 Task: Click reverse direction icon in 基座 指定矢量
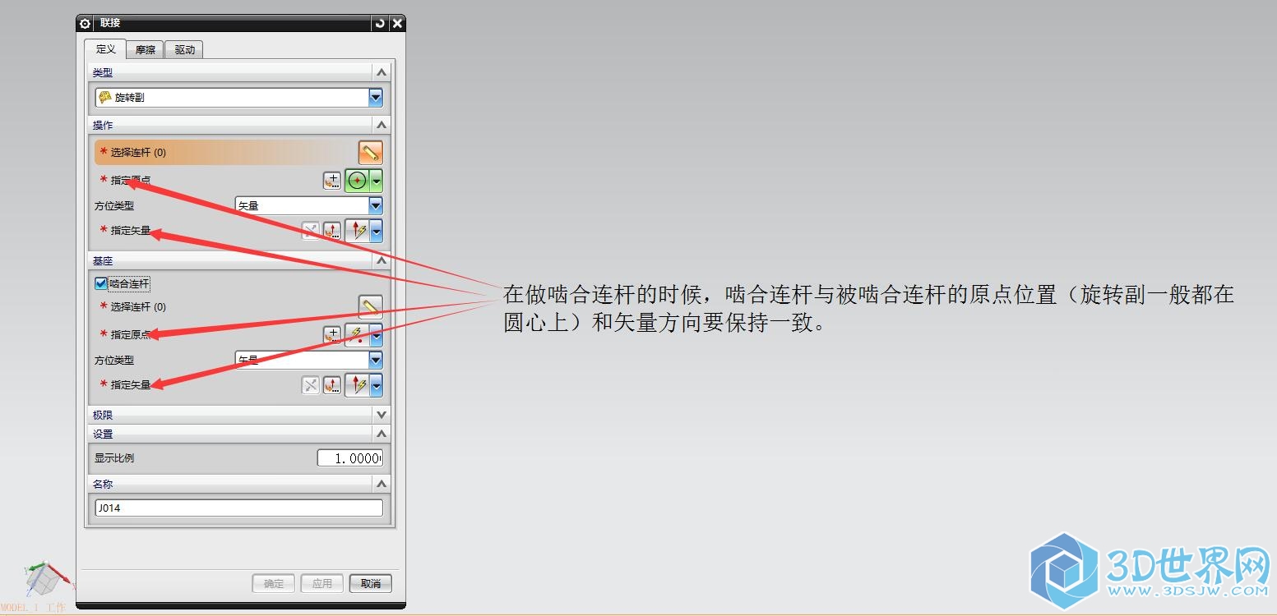(x=310, y=385)
